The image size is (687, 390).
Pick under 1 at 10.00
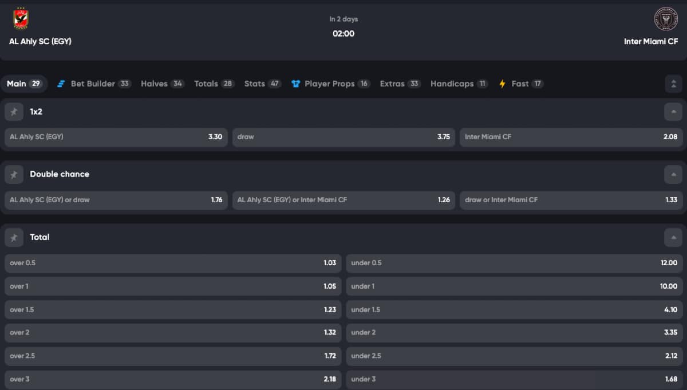(x=514, y=286)
